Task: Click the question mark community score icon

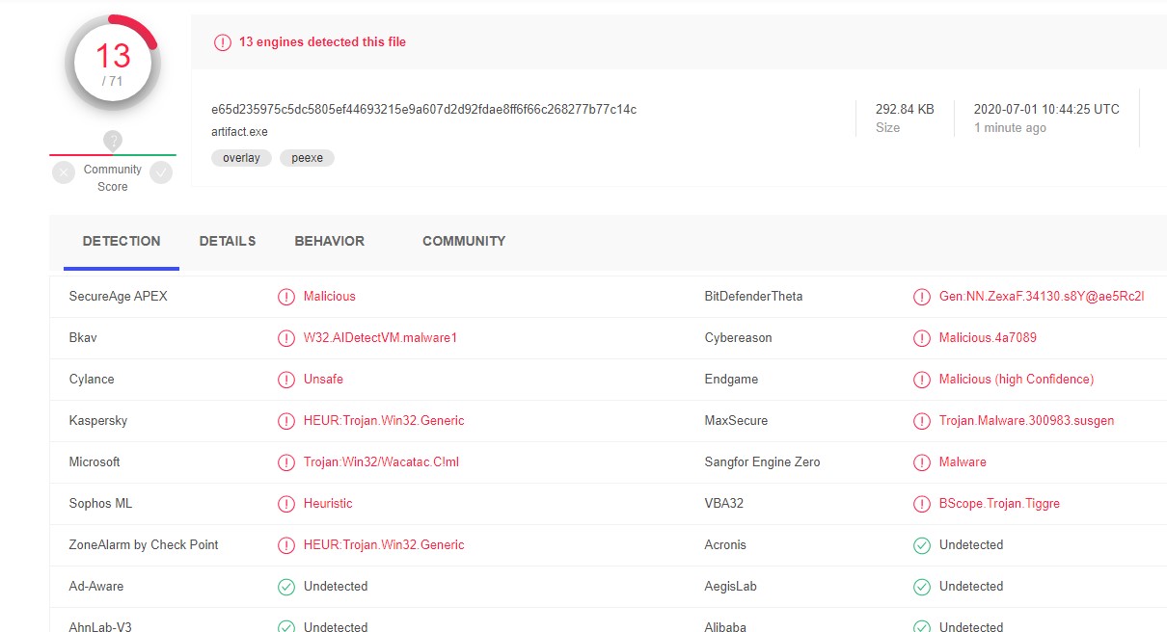Action: (x=113, y=141)
